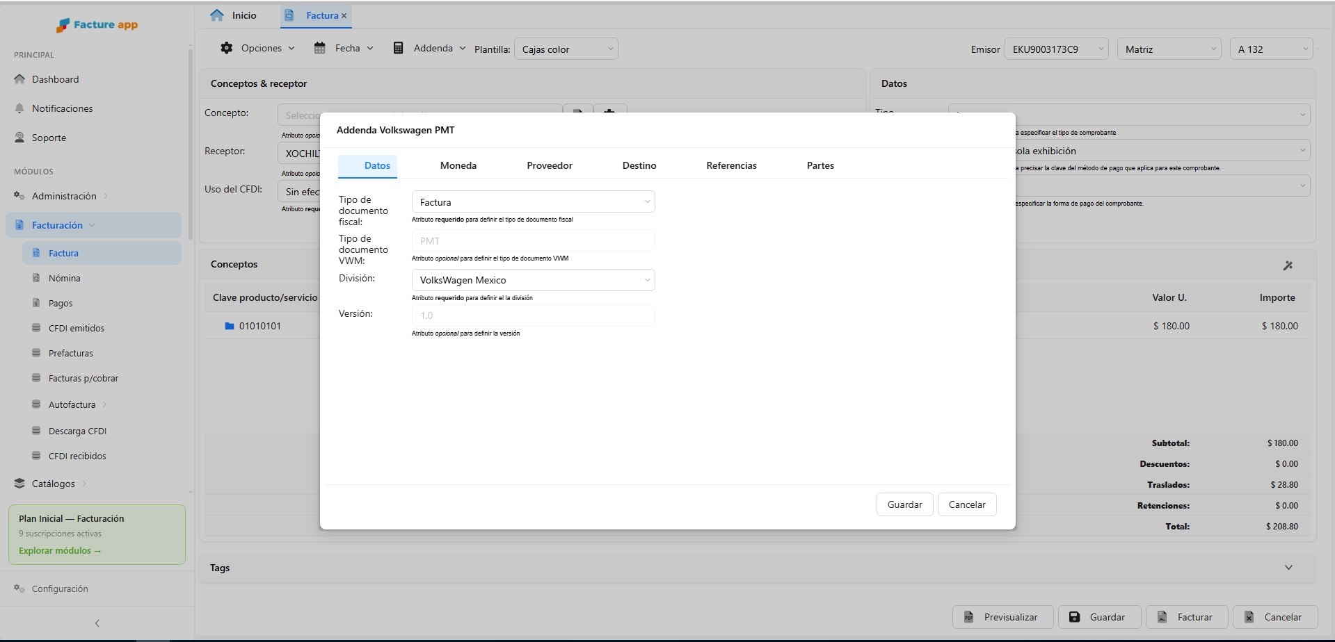Cancel the Addenda Volkswagen PMT dialog
The width and height of the screenshot is (1335, 642).
pos(967,504)
